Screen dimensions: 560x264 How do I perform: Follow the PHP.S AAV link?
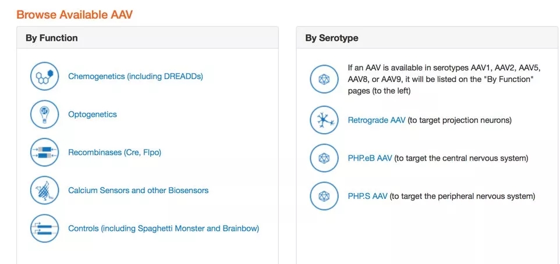click(x=368, y=196)
